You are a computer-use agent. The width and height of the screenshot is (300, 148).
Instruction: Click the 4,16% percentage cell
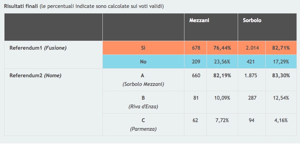click(280, 120)
